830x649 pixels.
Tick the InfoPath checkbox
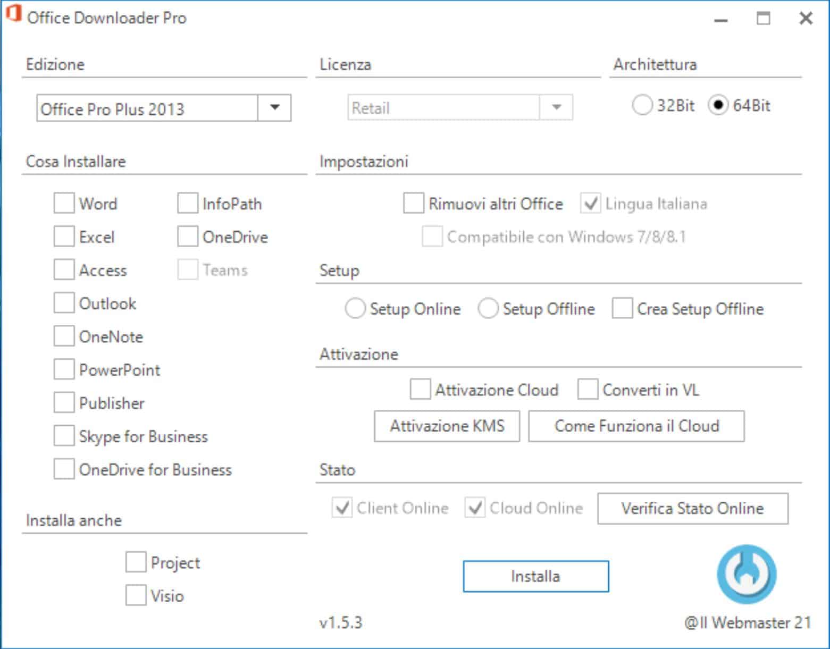[187, 204]
